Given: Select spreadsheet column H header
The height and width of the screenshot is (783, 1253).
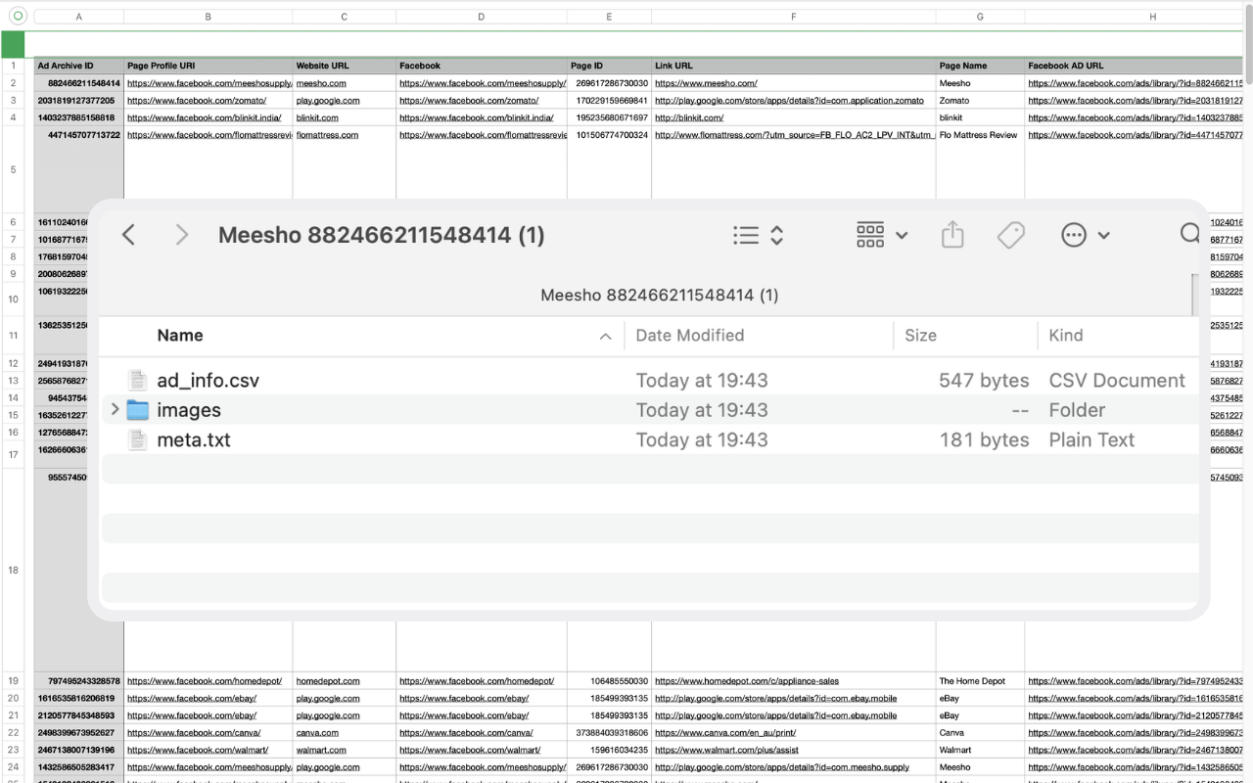Looking at the screenshot, I should 1134,17.
